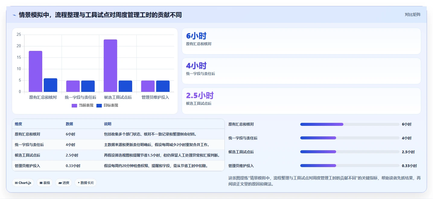Select the 4小时 data card

pyautogui.click(x=301, y=71)
